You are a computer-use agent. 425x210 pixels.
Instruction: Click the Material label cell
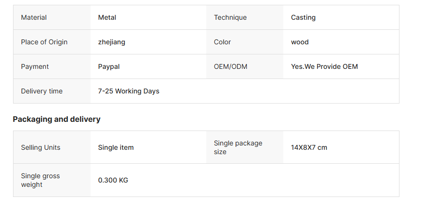(x=52, y=17)
